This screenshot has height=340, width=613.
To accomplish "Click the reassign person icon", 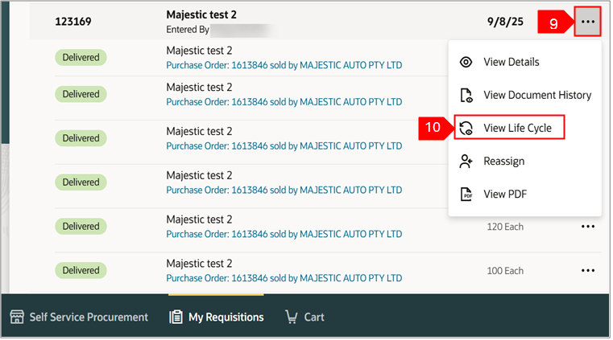I will click(466, 162).
